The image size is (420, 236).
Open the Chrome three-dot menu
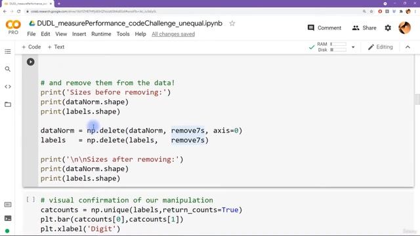point(415,12)
